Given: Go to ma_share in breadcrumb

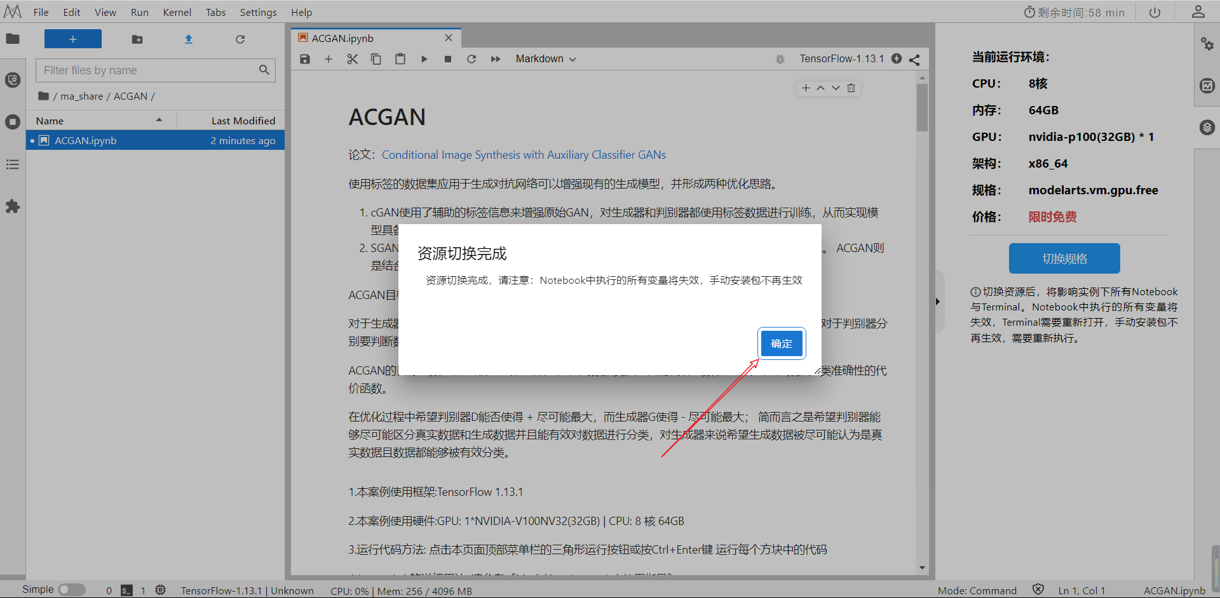Looking at the screenshot, I should pyautogui.click(x=82, y=96).
